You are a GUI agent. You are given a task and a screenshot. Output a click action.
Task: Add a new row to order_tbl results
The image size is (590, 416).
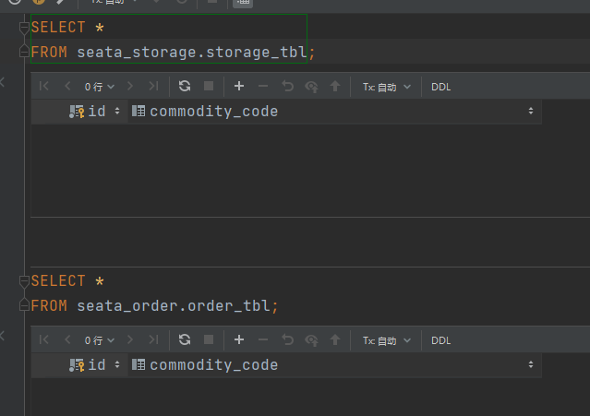(239, 339)
